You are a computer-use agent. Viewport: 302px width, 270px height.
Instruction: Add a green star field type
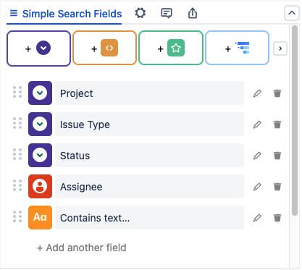click(x=171, y=48)
